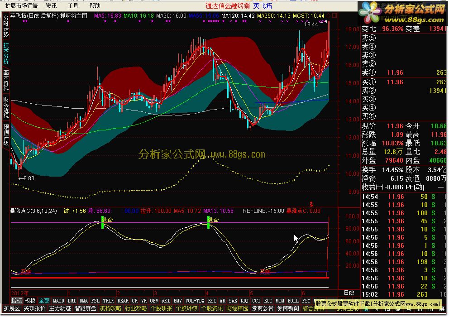Switch indicator to VR
Screen dimensions: 449x317
click(x=144, y=301)
